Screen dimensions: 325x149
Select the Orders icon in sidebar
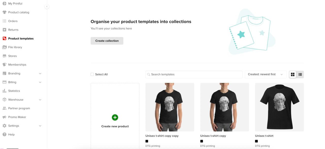tap(4, 21)
